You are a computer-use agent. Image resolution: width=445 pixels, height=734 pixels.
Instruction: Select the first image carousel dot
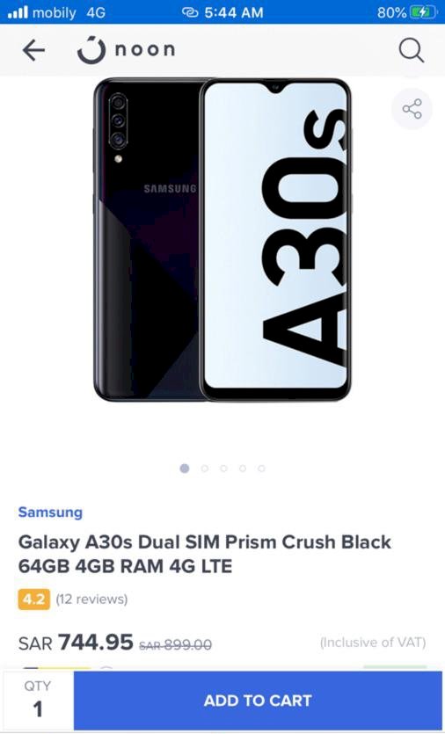tap(185, 469)
